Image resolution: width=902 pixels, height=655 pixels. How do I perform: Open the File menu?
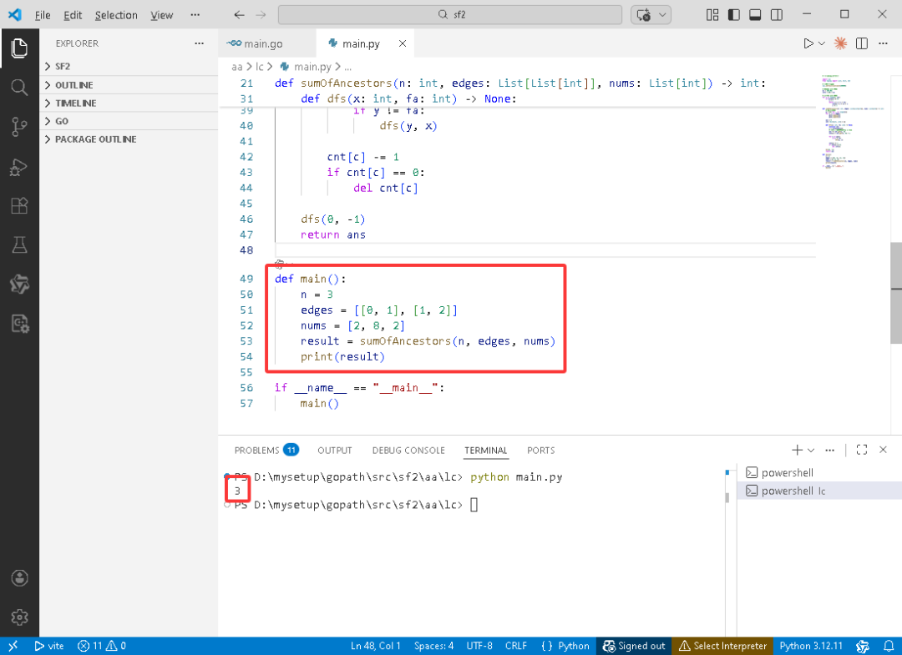pyautogui.click(x=43, y=15)
